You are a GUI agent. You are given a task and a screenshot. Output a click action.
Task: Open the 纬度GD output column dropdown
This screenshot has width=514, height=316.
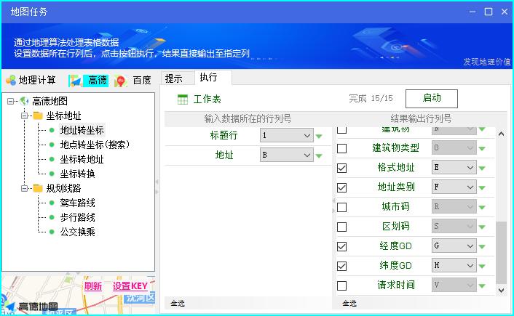(454, 265)
